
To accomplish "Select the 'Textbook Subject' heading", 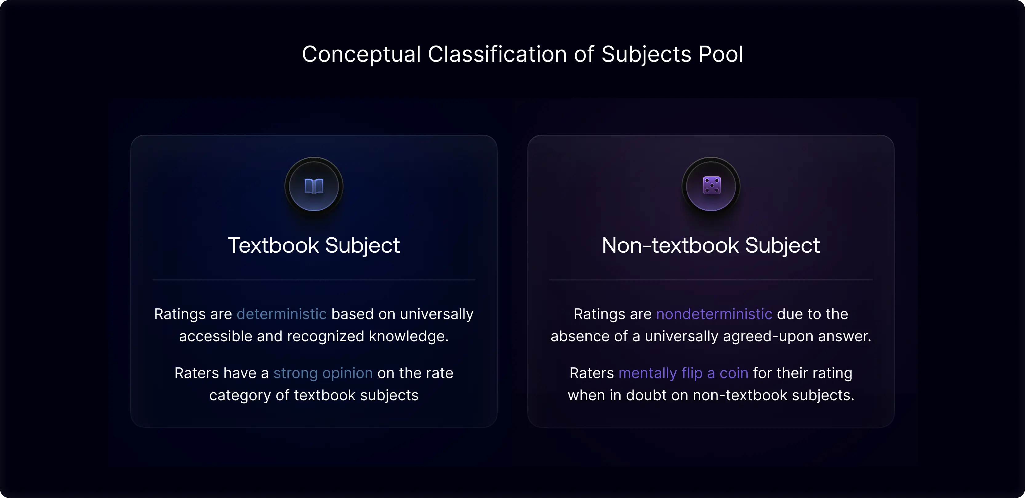I will click(314, 245).
